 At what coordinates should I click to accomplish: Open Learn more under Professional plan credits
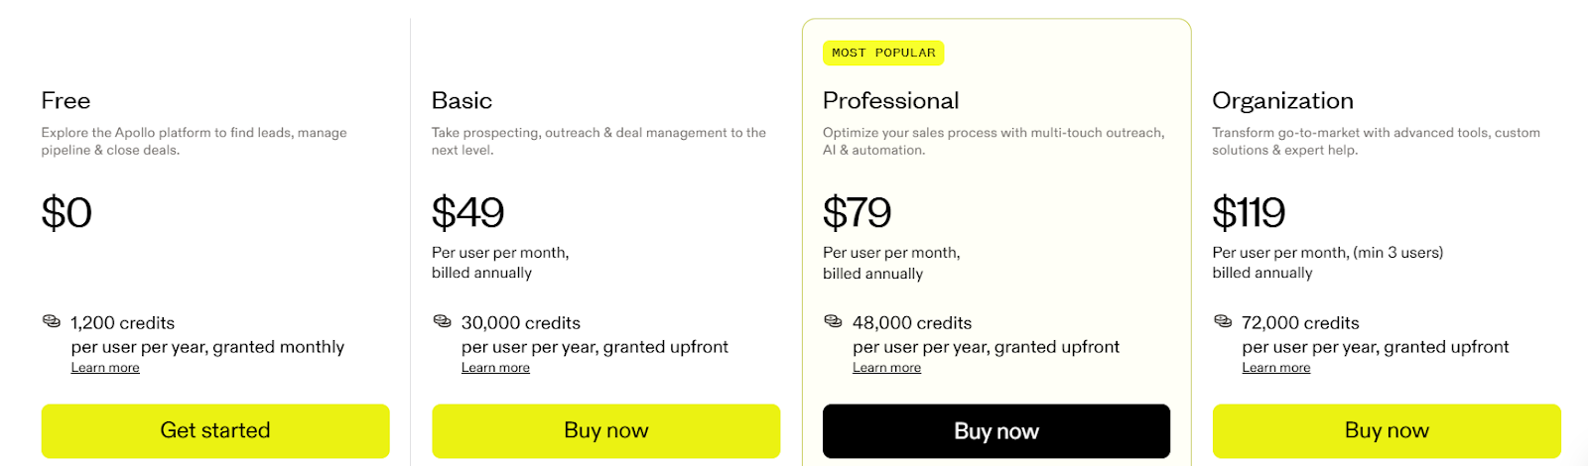[x=886, y=368]
